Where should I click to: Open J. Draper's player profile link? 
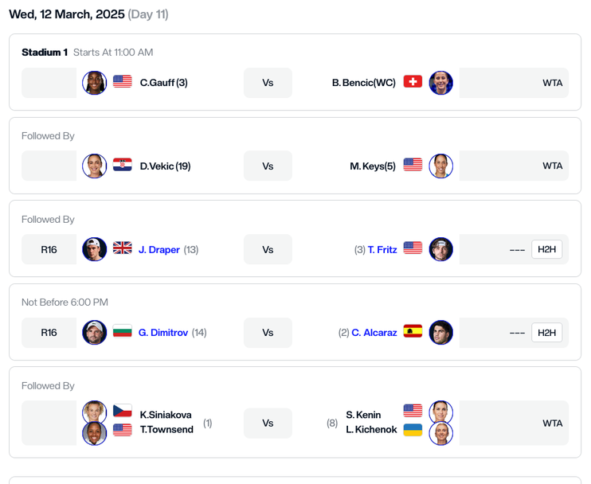[x=159, y=250]
